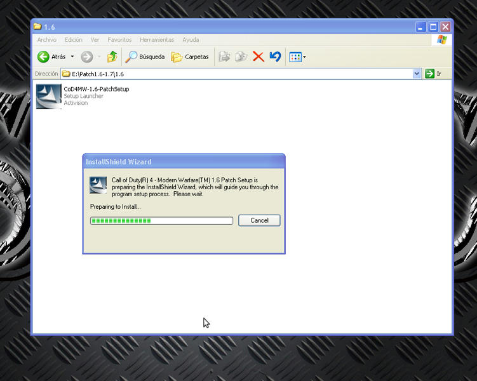Screen dimensions: 477x381
Task: Expand the address bar dropdown arrow
Action: tap(417, 74)
